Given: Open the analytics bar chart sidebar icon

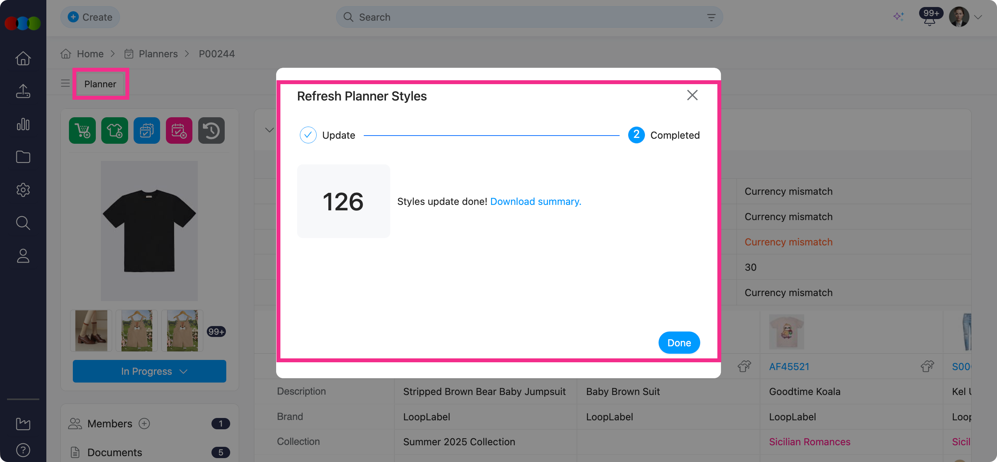Looking at the screenshot, I should [23, 124].
